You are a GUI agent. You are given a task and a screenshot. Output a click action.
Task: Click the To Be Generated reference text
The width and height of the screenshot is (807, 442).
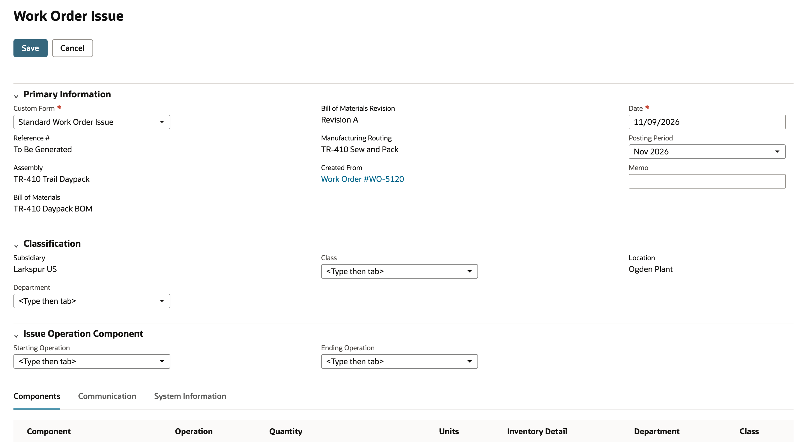(x=43, y=149)
